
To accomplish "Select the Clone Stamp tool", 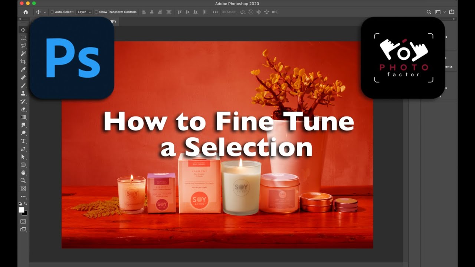I will [23, 93].
